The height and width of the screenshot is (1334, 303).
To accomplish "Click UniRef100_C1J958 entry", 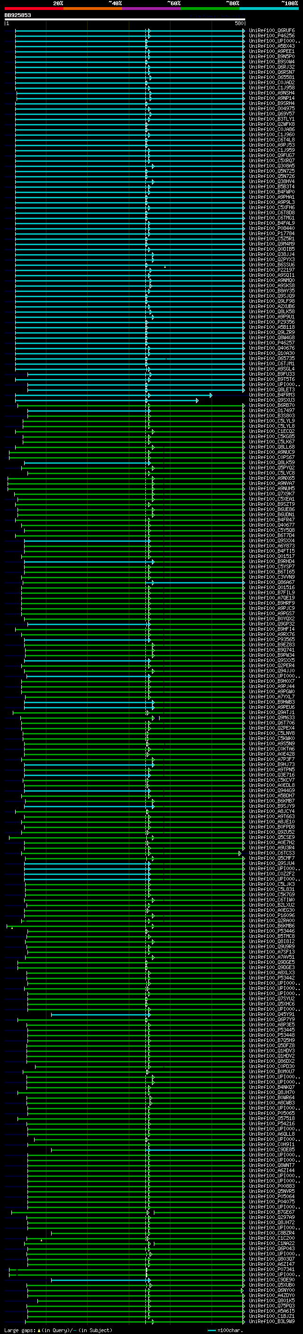I will 271,88.
